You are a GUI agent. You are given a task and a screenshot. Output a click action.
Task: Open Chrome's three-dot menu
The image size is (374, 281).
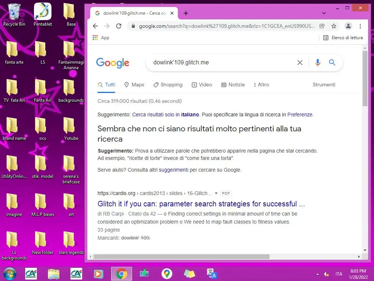point(360,26)
